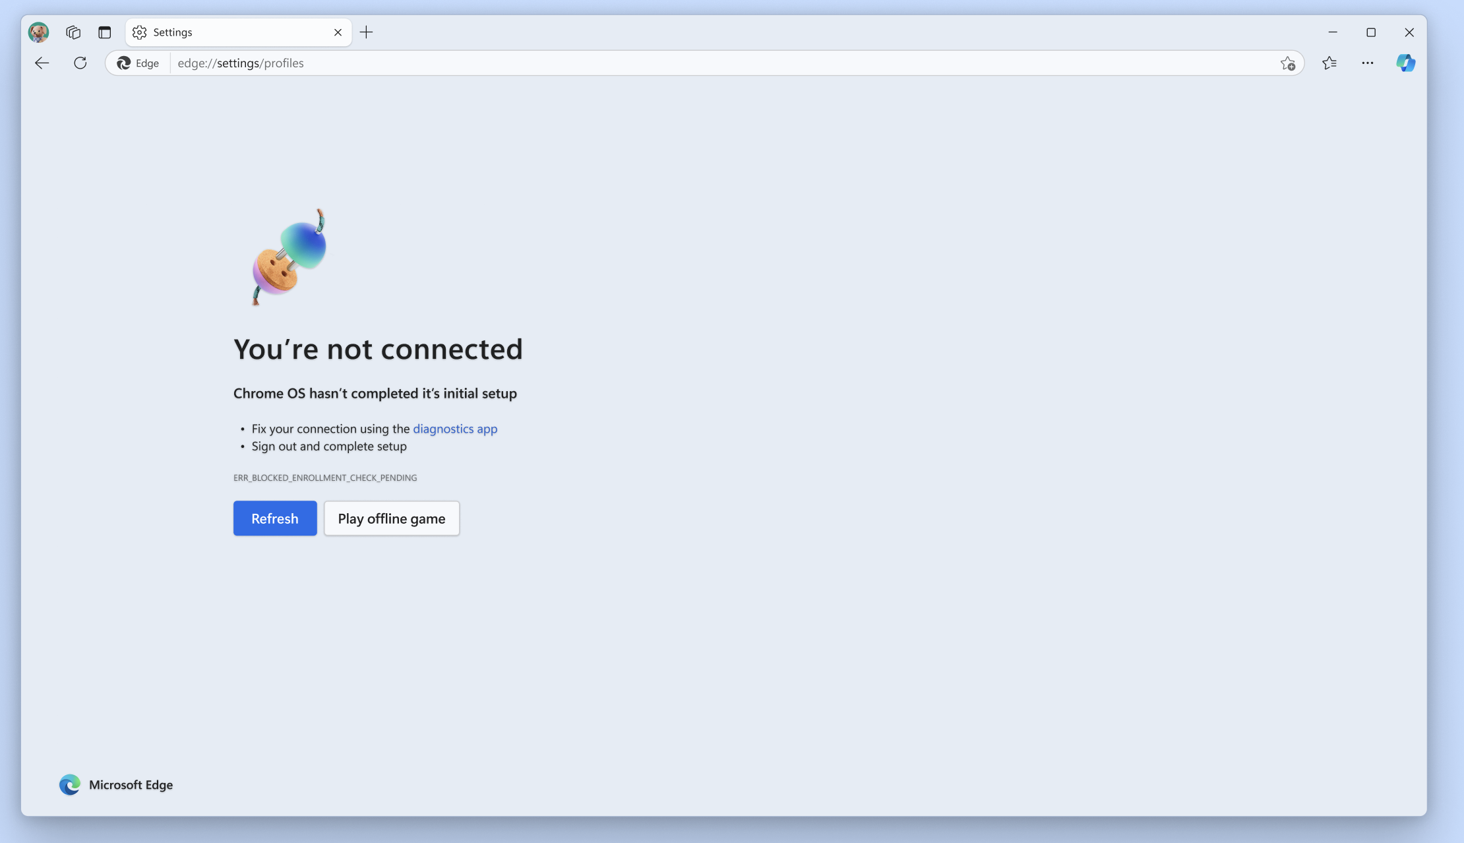
Task: Add this page to favorites star
Action: [x=1287, y=63]
